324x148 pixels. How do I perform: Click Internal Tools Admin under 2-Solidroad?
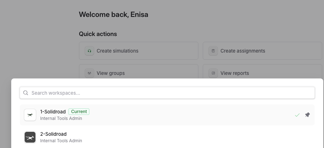(61, 141)
